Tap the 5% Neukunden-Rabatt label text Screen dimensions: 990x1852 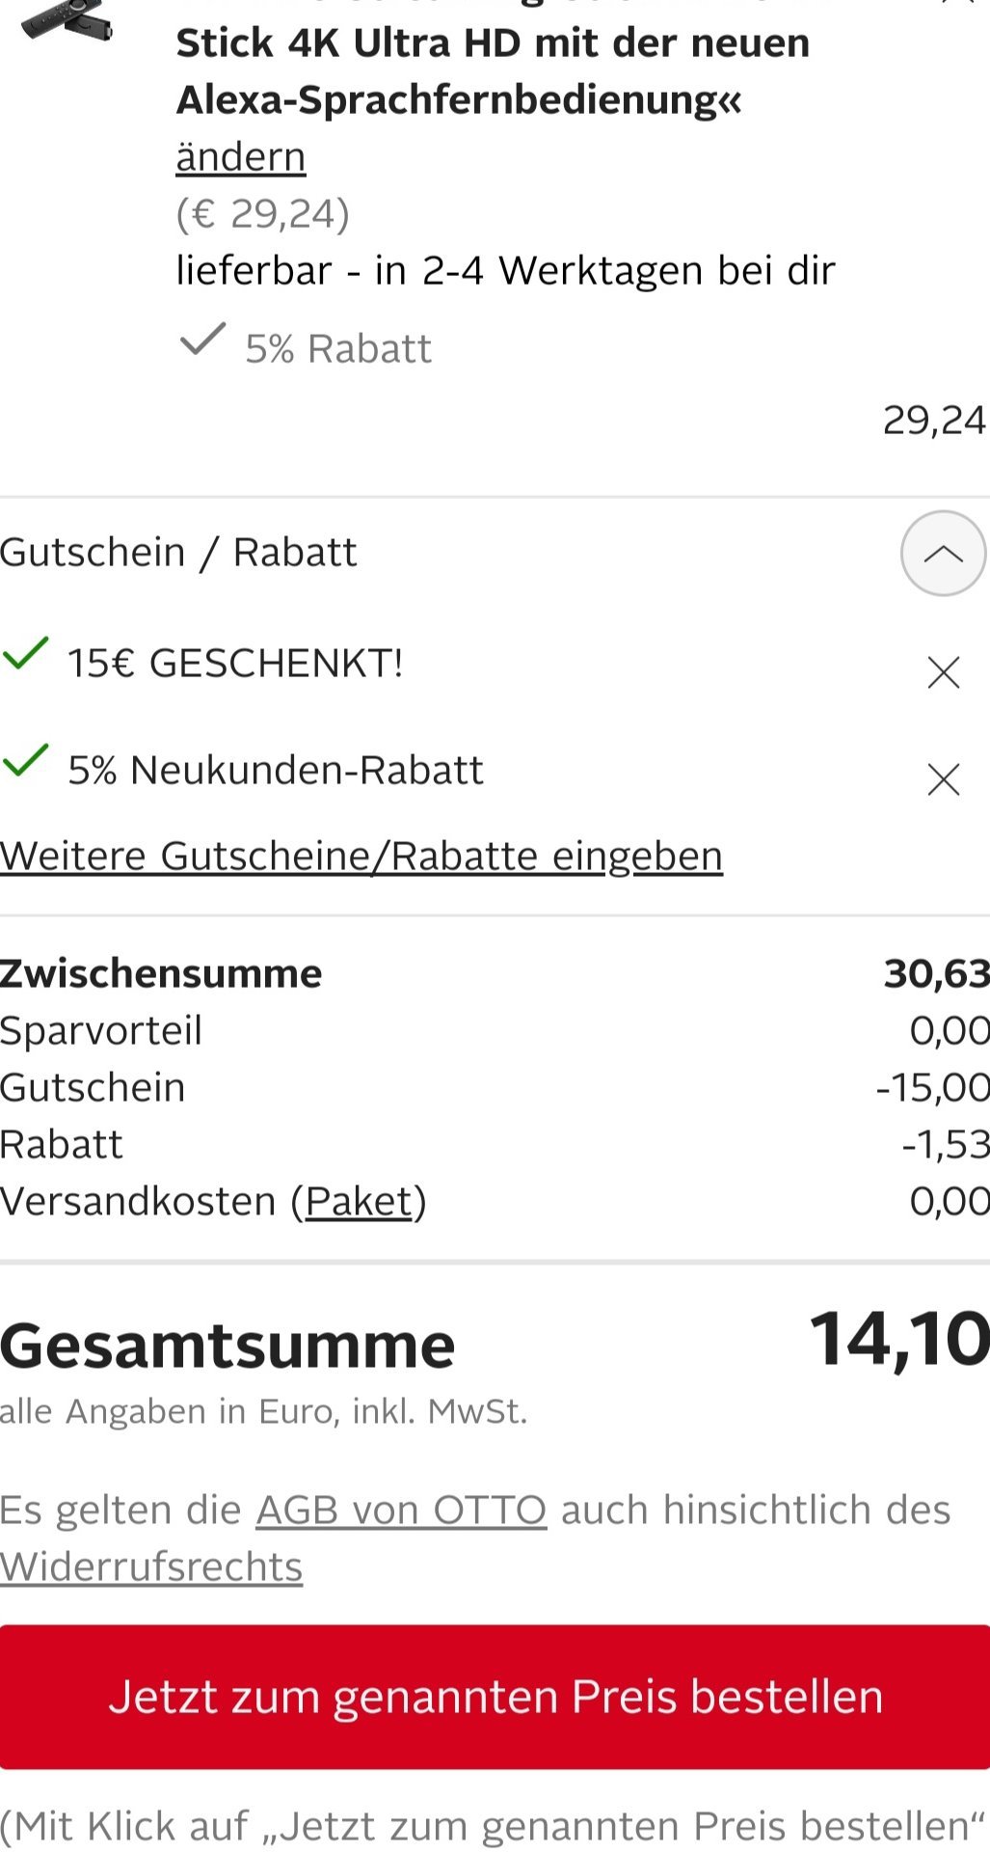pos(276,771)
